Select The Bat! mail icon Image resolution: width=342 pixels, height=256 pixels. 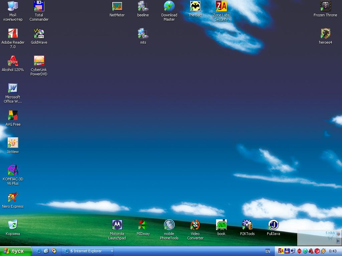point(195,9)
